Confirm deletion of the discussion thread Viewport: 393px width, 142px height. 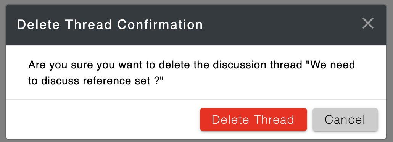[253, 119]
